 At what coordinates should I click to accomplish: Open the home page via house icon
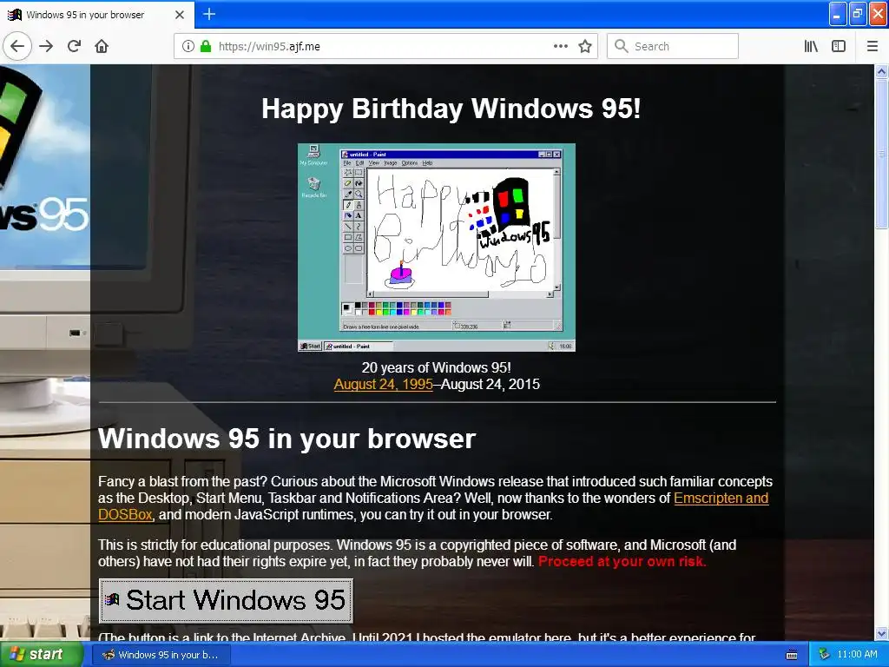pyautogui.click(x=102, y=46)
